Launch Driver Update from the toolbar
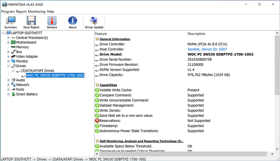 click(94, 22)
